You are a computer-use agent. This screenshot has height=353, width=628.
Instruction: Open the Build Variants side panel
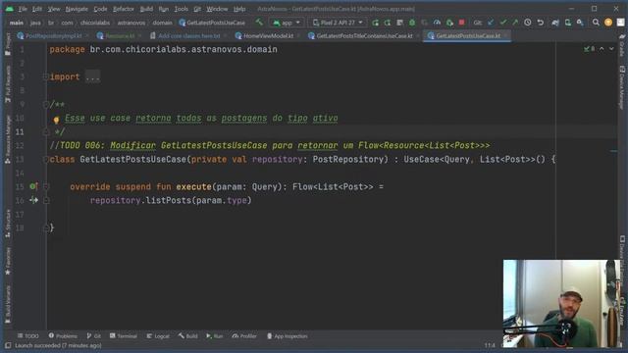(8, 303)
